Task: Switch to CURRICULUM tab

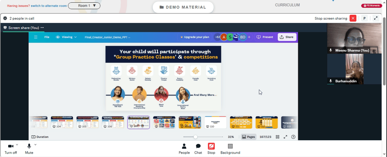Action: [x=288, y=5]
